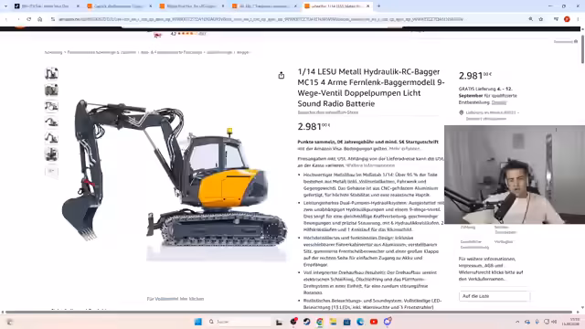The height and width of the screenshot is (329, 585).
Task: Click the main excavator product image
Action: click(x=175, y=172)
